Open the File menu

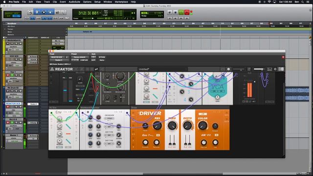24,2
